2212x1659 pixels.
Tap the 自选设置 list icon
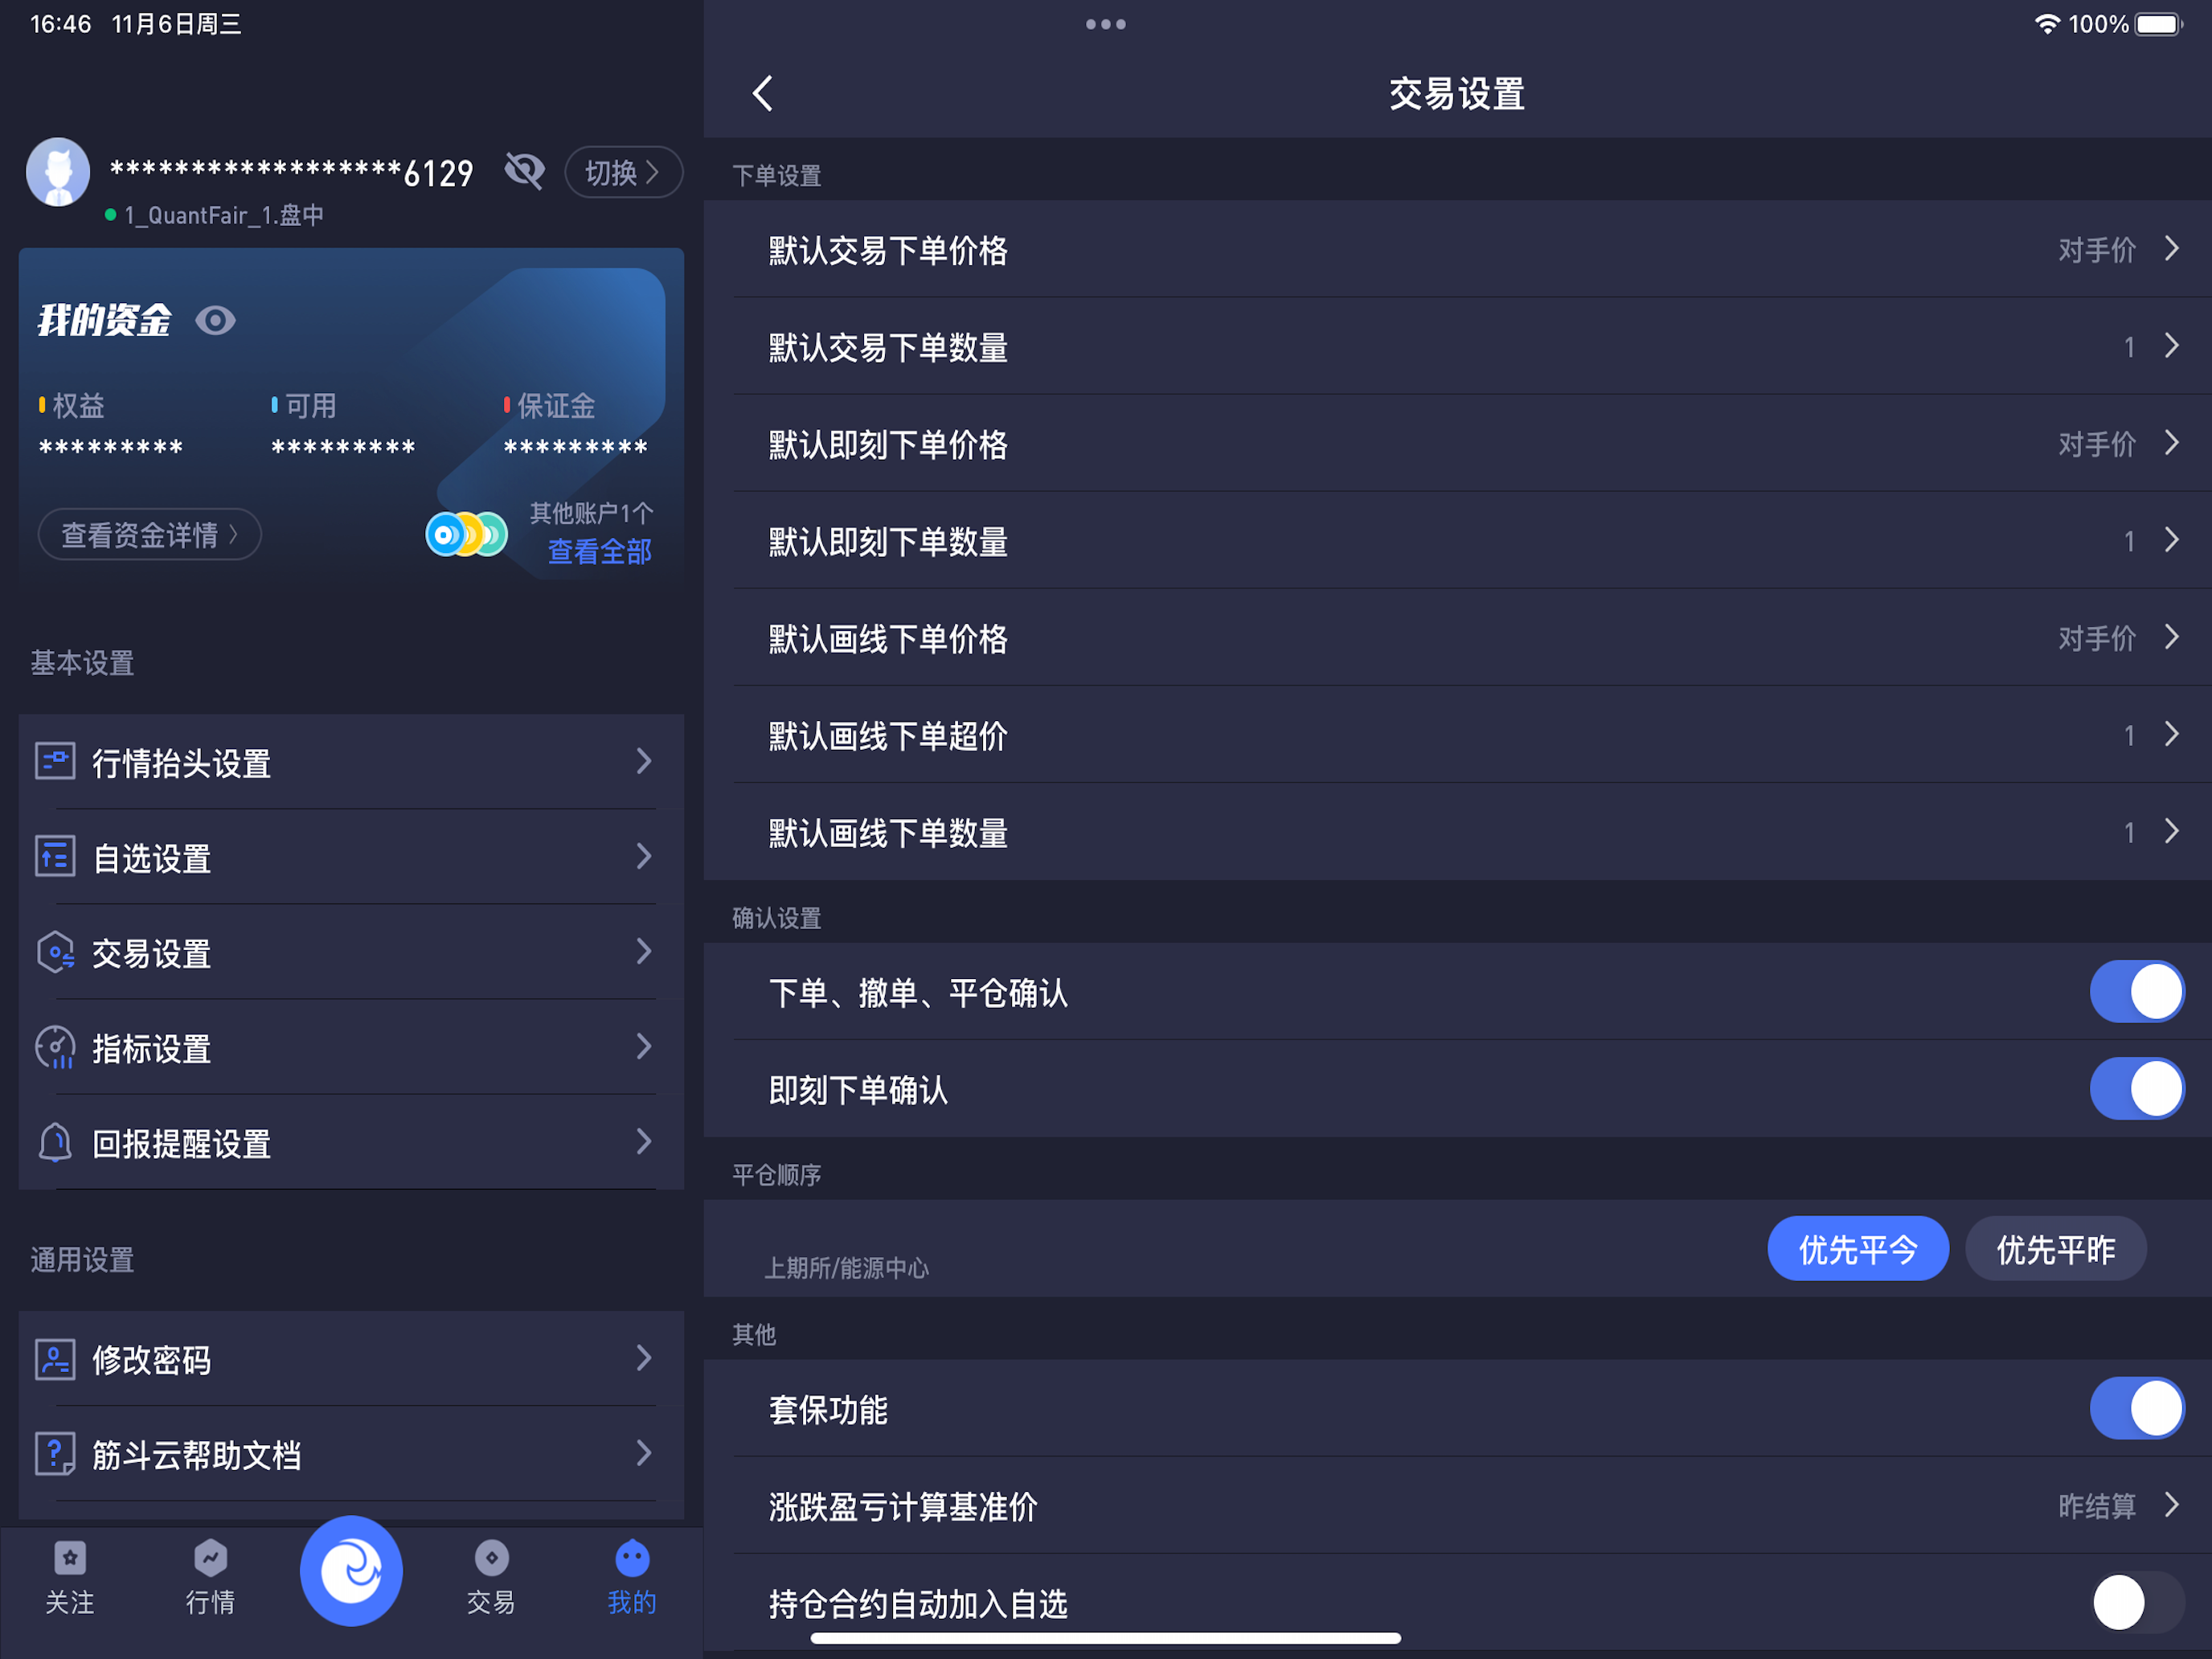[55, 856]
